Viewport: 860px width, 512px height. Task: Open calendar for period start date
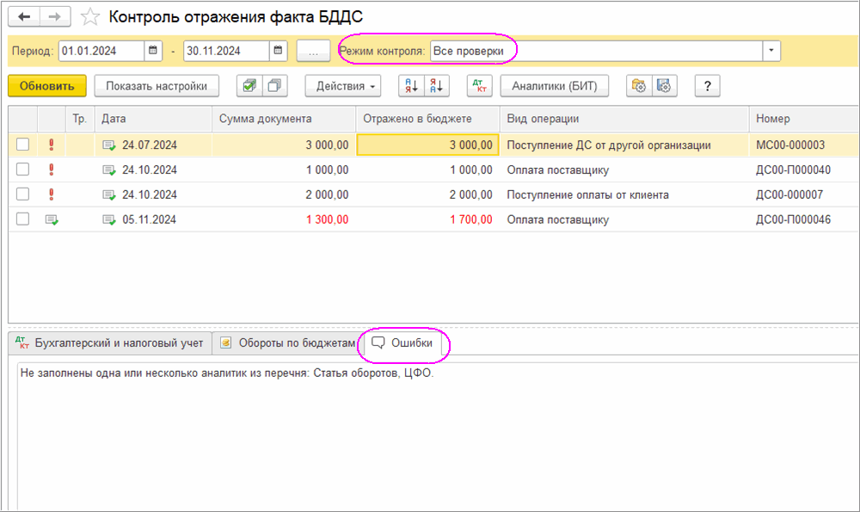pyautogui.click(x=152, y=51)
